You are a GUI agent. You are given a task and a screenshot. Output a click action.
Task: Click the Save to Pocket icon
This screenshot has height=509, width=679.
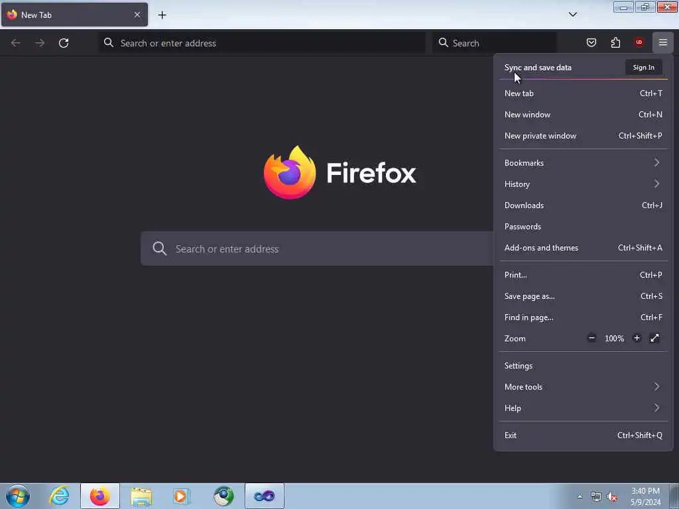click(591, 42)
